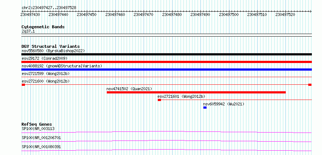Click ruler position 230497510
Image resolution: width=322 pixels, height=155 pixels.
[x=257, y=14]
